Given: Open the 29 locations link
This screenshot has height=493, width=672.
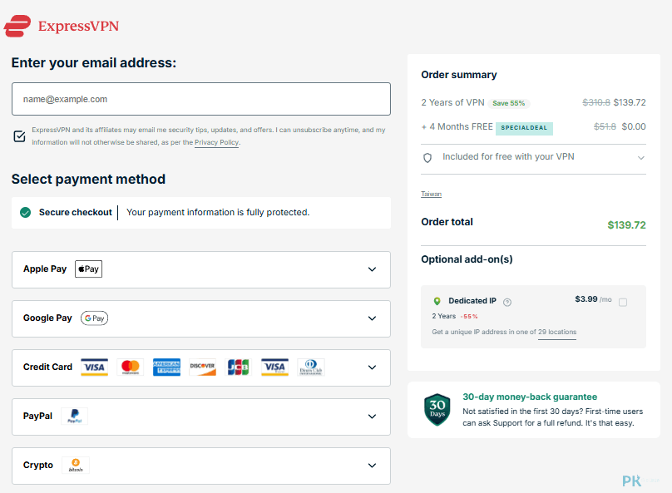Looking at the screenshot, I should pyautogui.click(x=557, y=332).
